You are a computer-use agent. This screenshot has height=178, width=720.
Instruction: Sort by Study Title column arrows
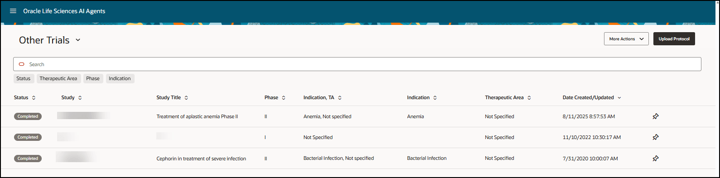(186, 98)
